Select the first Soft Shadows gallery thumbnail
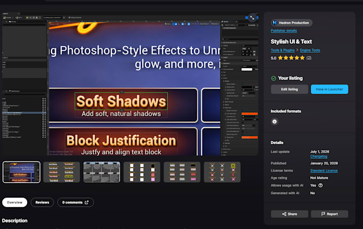Image resolution: width=363 pixels, height=229 pixels. point(21,172)
